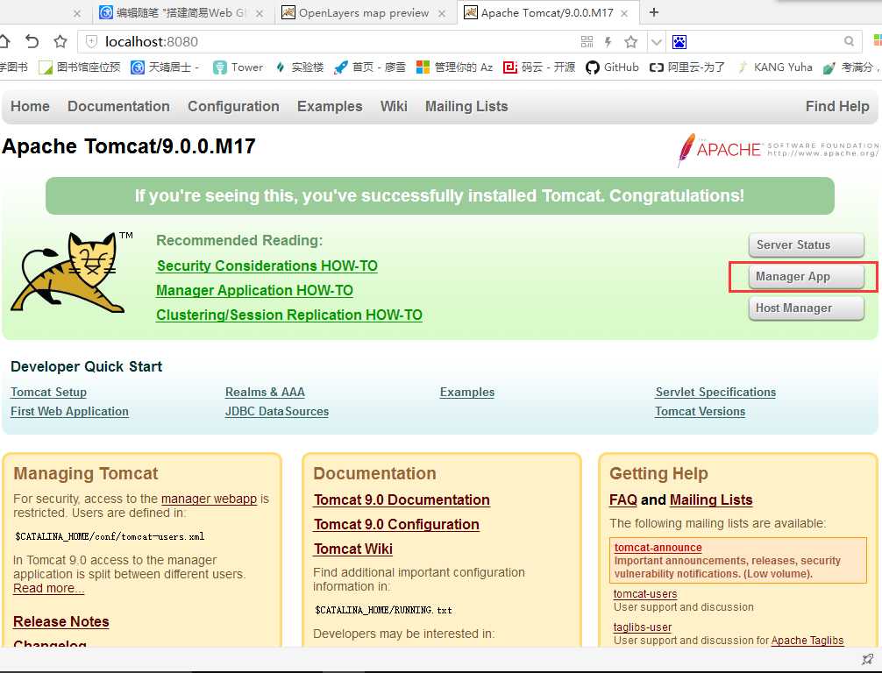Click the Read more... link
The width and height of the screenshot is (882, 673).
(x=48, y=588)
